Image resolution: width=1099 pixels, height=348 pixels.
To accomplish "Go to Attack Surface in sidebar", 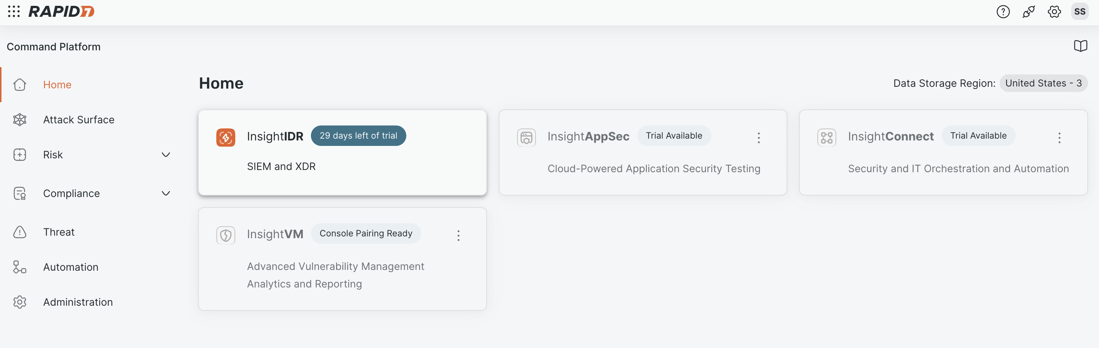I will coord(79,120).
